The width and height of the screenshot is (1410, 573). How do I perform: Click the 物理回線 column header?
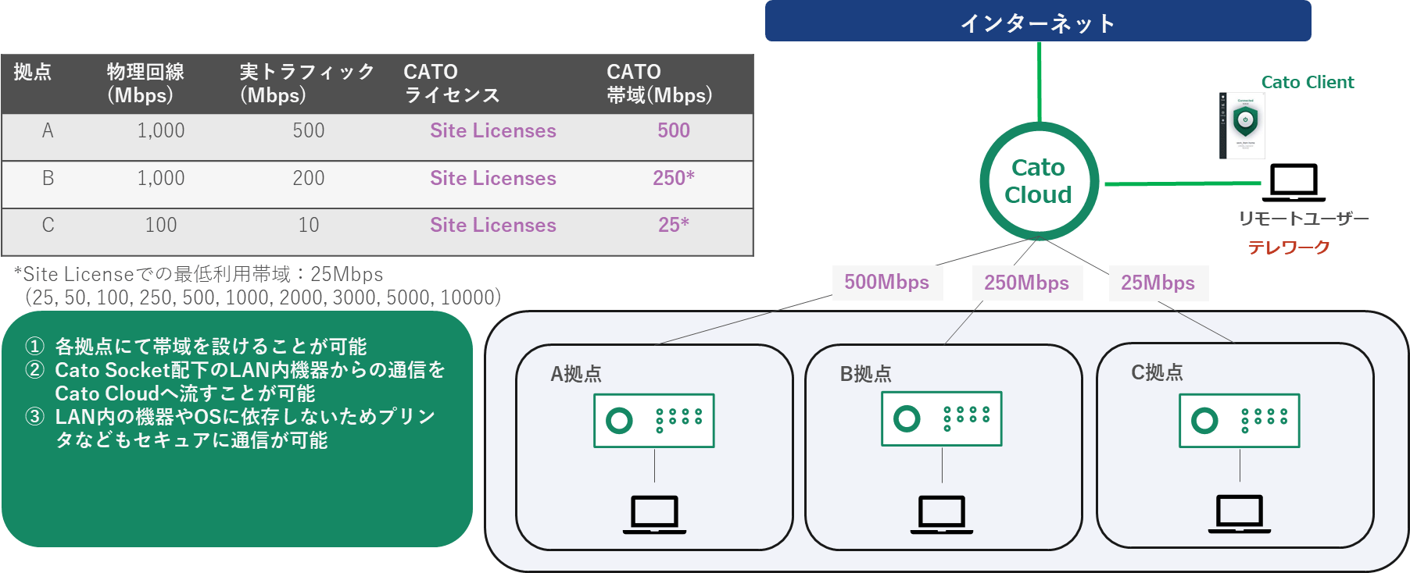point(145,84)
